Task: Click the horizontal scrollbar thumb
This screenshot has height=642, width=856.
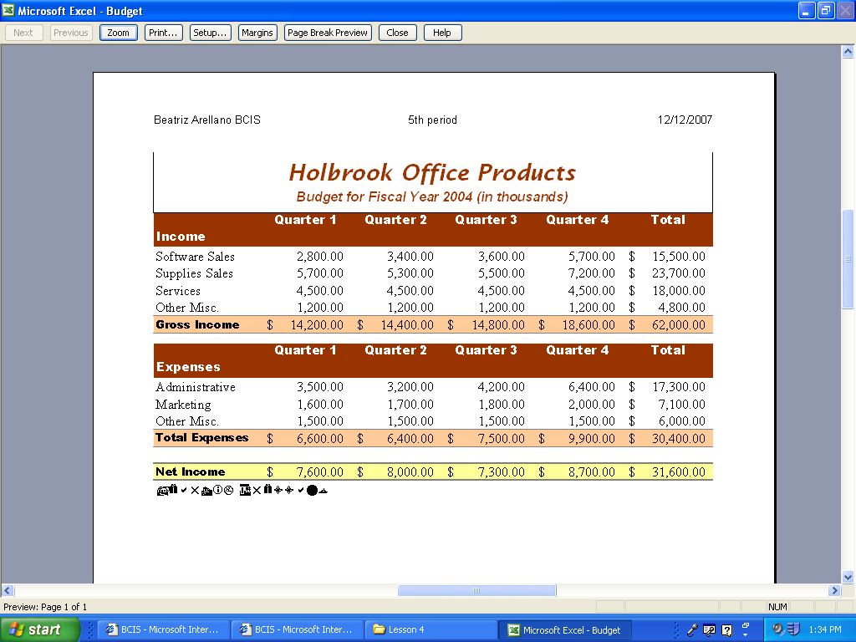Action: point(476,590)
